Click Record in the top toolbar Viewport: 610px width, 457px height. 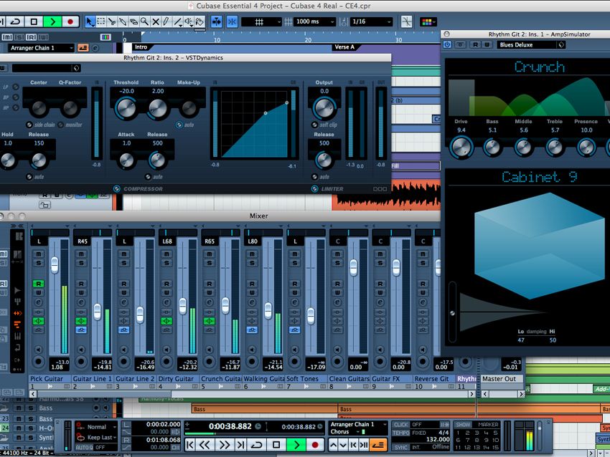(70, 21)
